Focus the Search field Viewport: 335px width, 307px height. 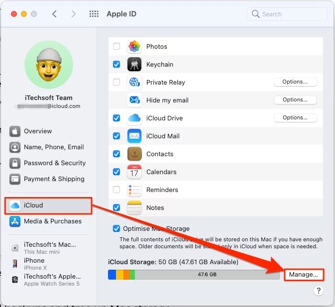point(287,14)
